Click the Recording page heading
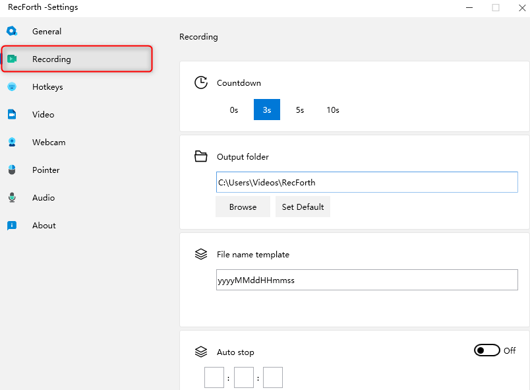The width and height of the screenshot is (530, 390). pyautogui.click(x=198, y=36)
